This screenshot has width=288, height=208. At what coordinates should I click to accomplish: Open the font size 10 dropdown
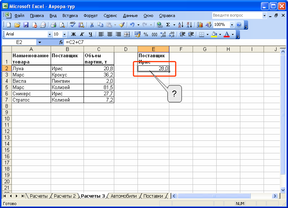tap(64, 34)
